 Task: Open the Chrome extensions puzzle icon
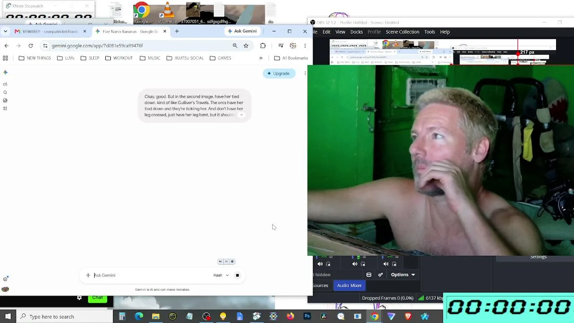click(263, 45)
